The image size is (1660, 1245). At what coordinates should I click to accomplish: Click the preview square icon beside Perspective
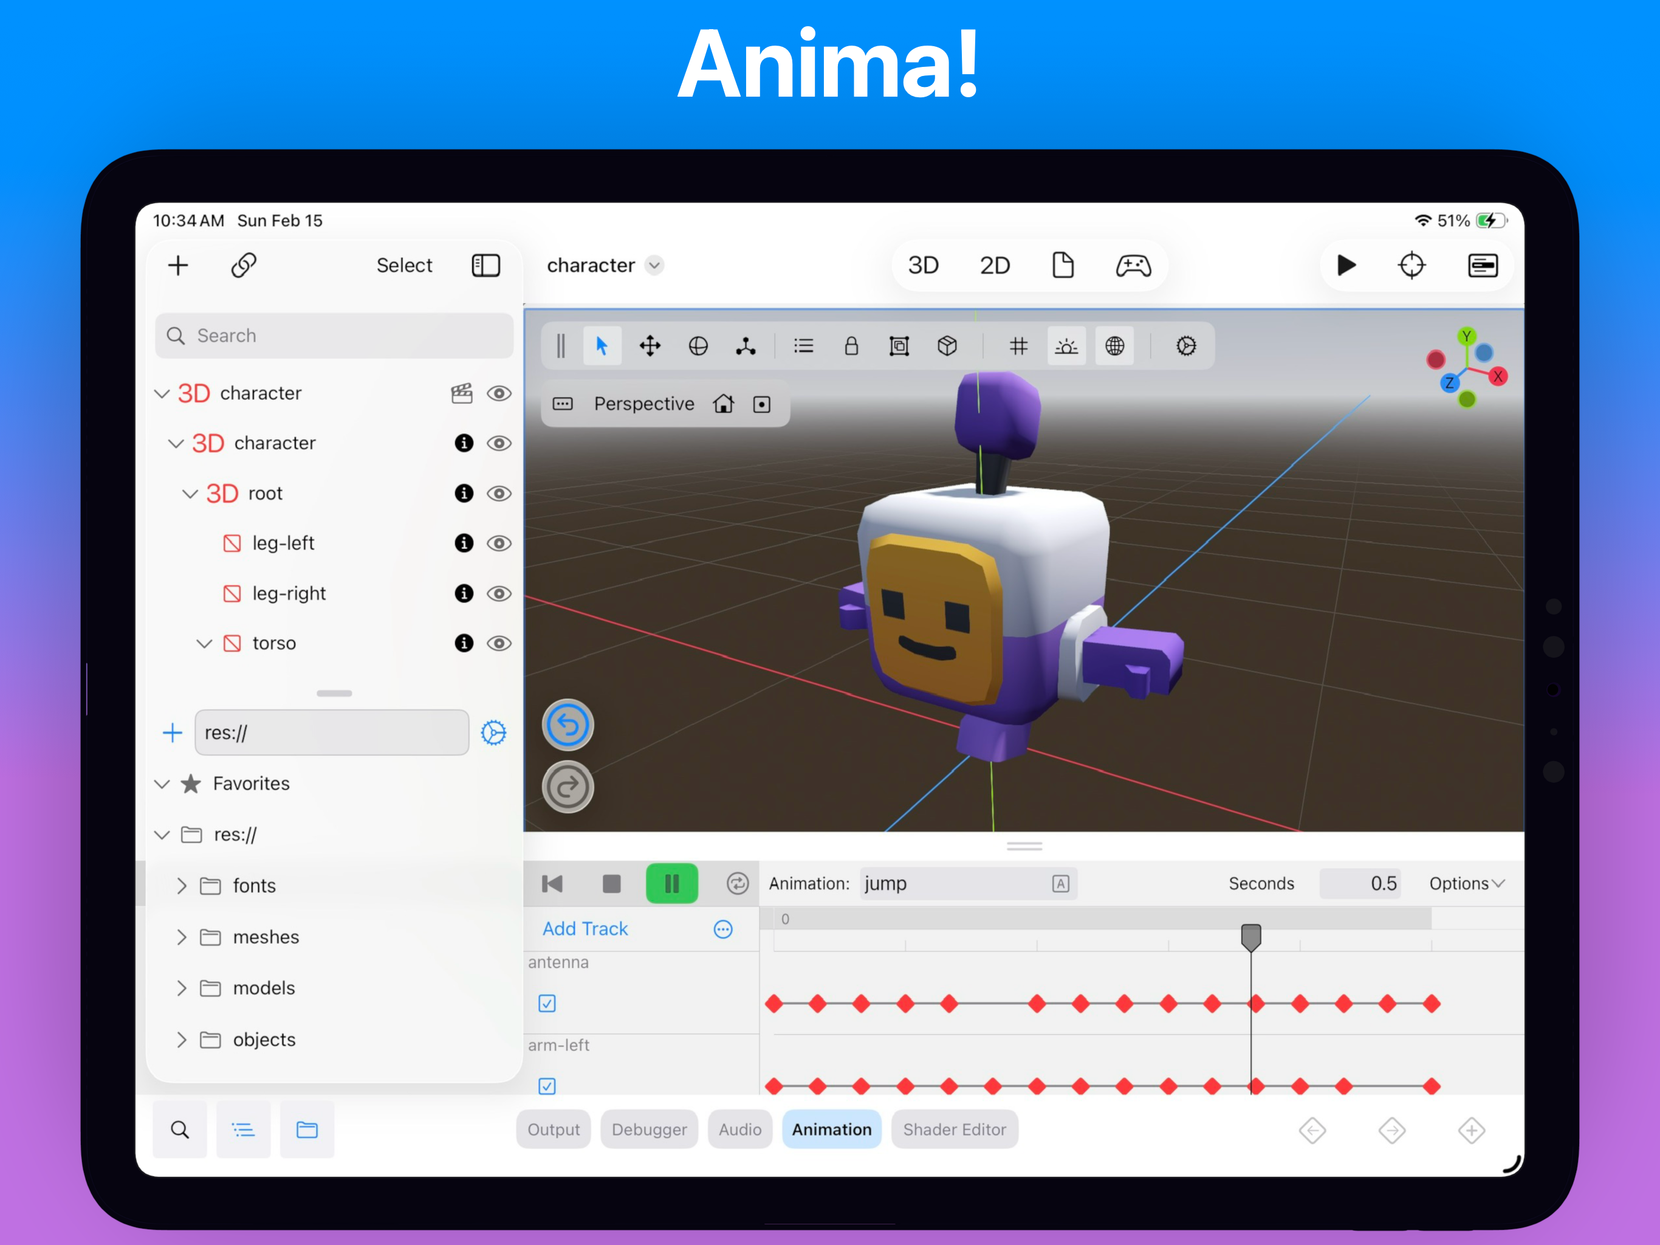tap(762, 405)
